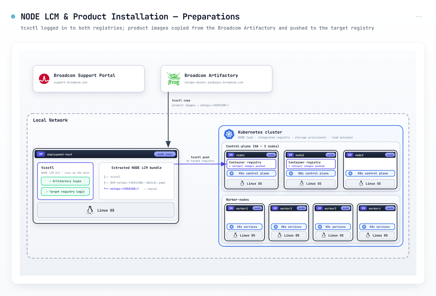Viewport: 436px width, 296px height.
Task: Click the Worker-nodes heading
Action: click(237, 199)
